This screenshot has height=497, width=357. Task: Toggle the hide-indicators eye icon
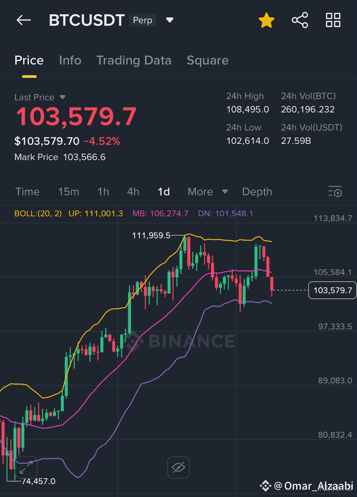click(178, 467)
